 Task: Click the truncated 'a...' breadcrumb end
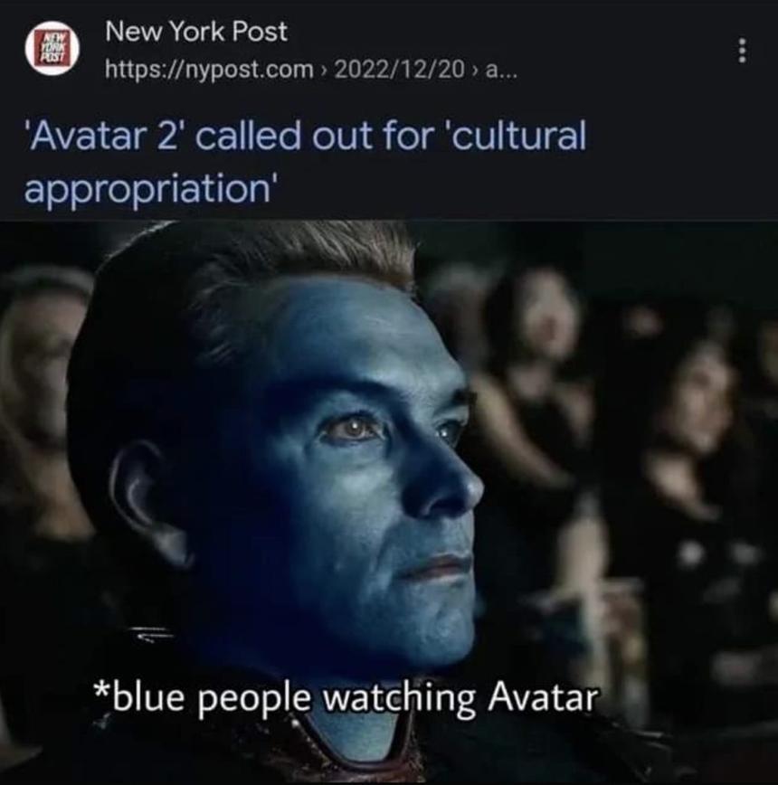point(502,71)
